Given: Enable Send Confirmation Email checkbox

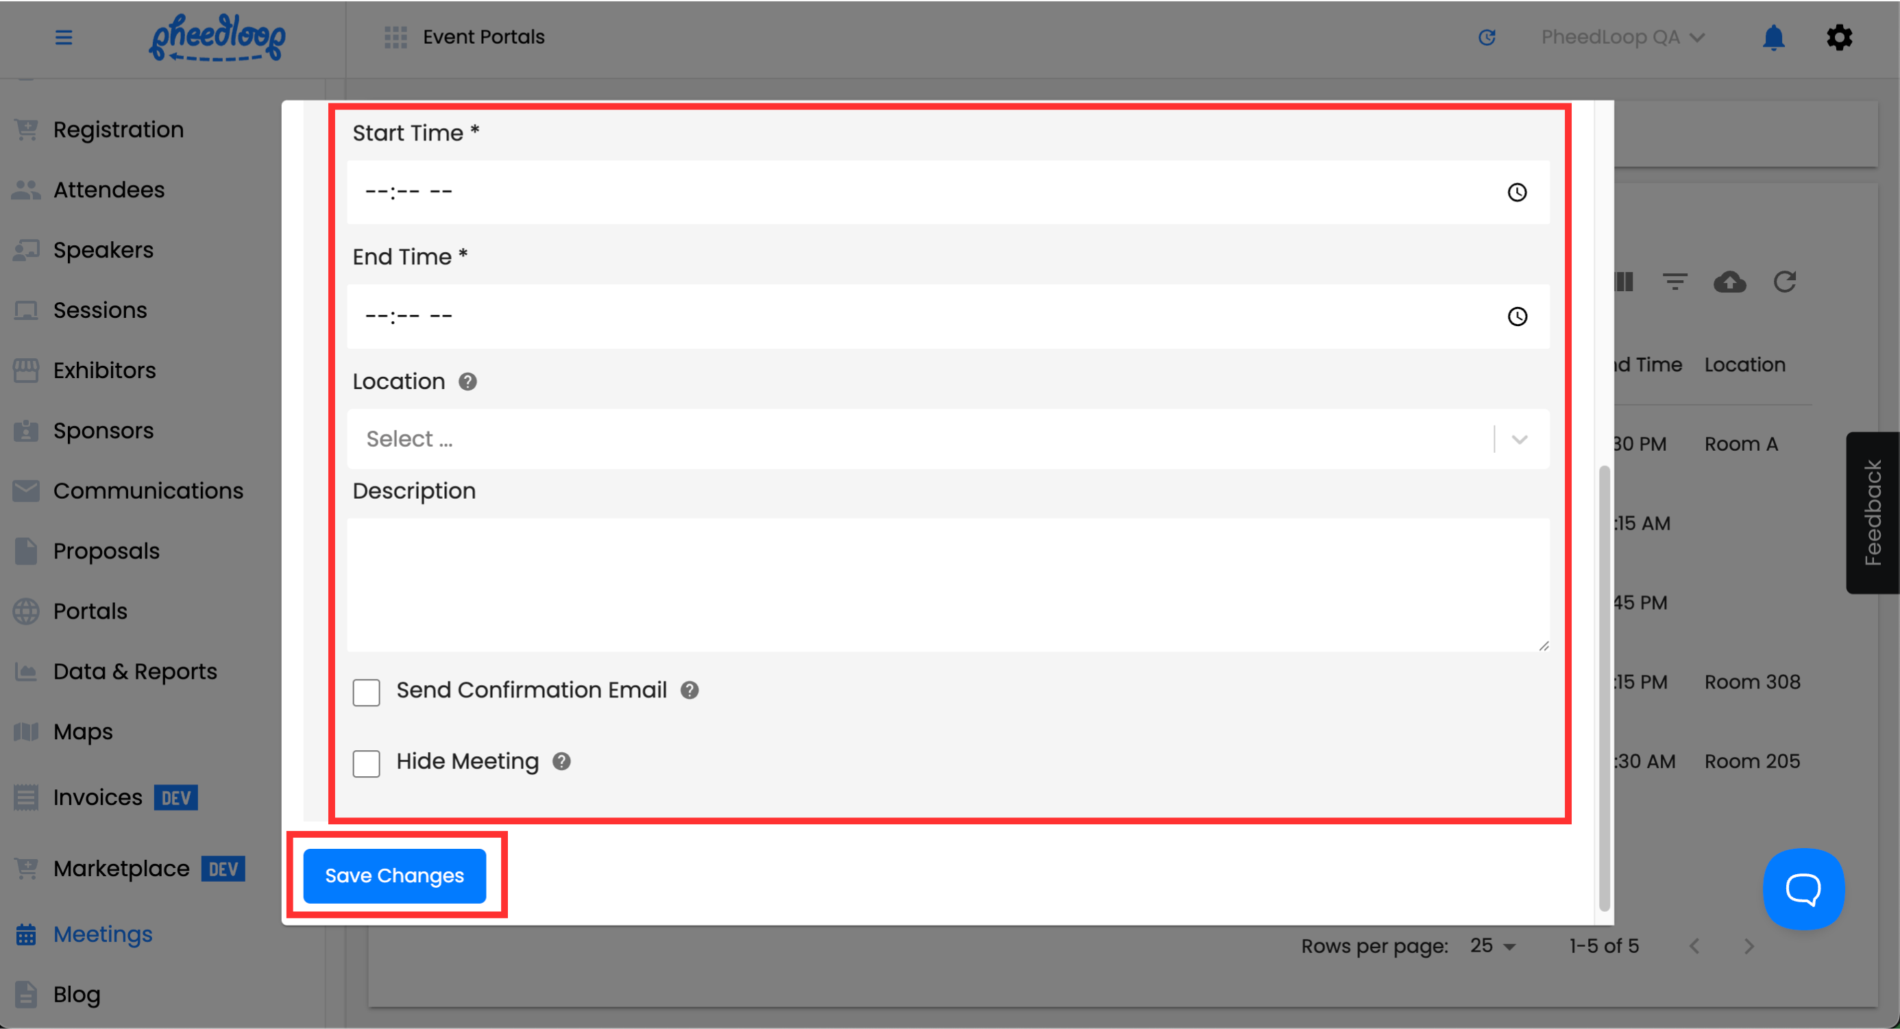Looking at the screenshot, I should (x=366, y=692).
